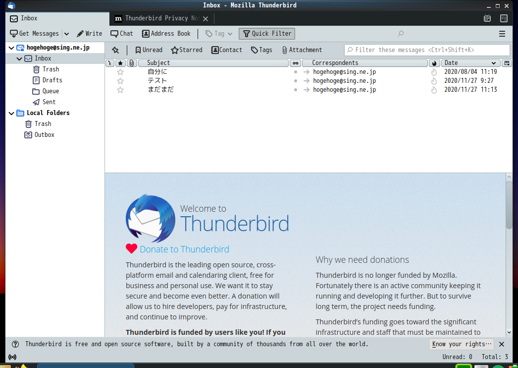Viewport: 518px width, 368px height.
Task: Click the notification help question icon
Action: pos(15,344)
